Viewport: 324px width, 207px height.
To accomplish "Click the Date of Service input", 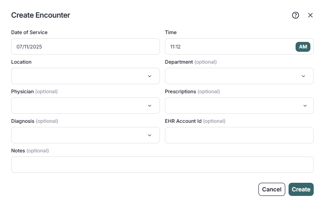I will tap(85, 47).
